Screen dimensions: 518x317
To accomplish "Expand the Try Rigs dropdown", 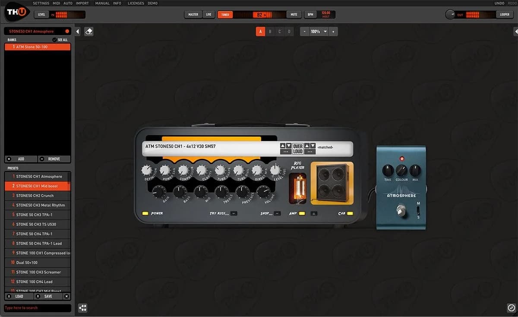I will pyautogui.click(x=234, y=213).
